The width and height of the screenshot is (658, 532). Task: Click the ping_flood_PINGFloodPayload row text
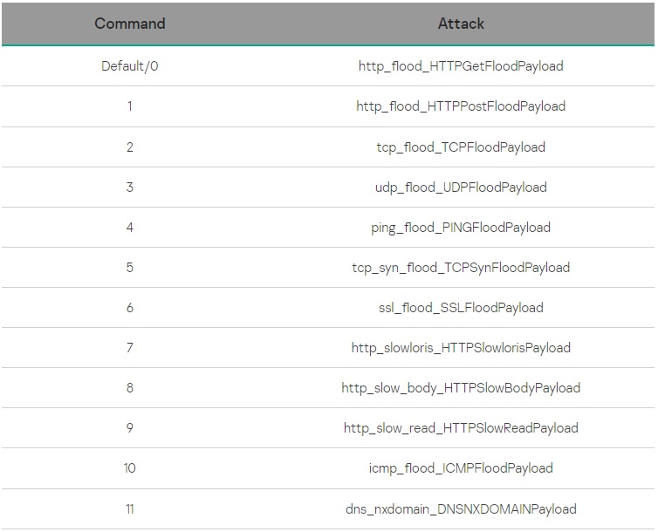461,228
